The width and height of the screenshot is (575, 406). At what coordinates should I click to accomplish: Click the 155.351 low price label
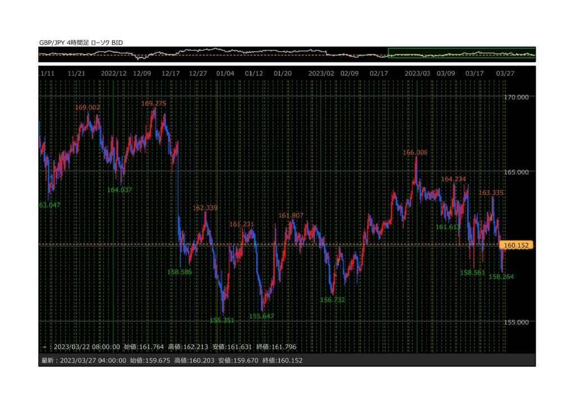click(222, 320)
